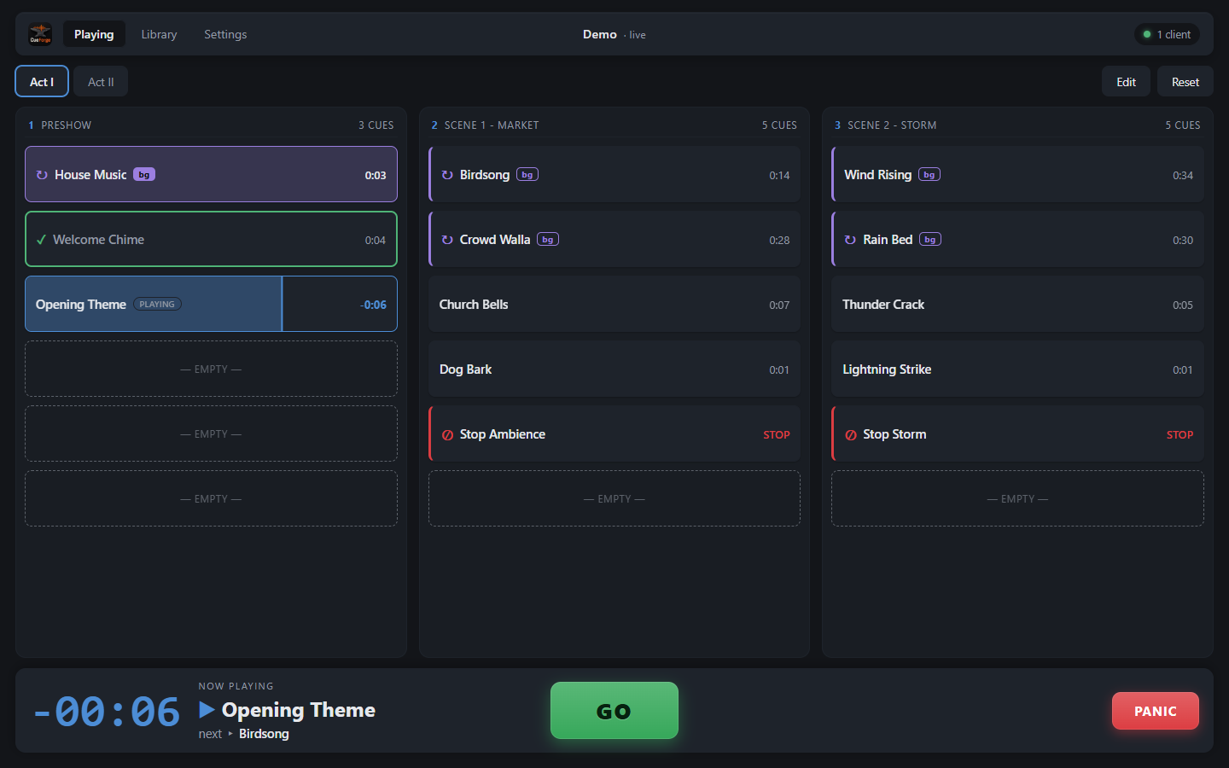Image resolution: width=1229 pixels, height=768 pixels.
Task: Click the Edit button
Action: pyautogui.click(x=1127, y=82)
